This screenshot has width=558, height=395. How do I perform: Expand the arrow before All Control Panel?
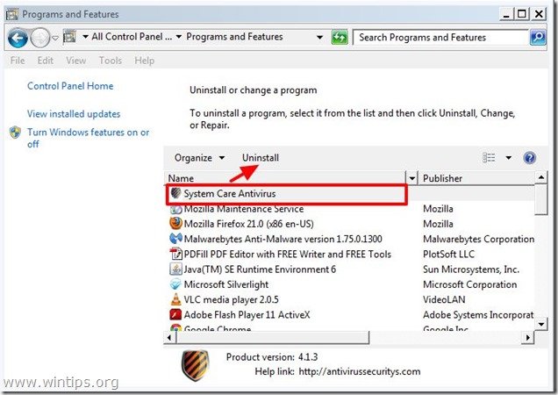point(85,37)
